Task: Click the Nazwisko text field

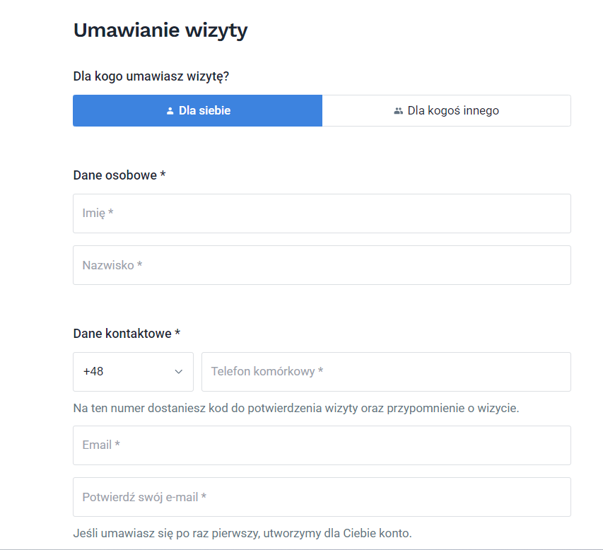Action: pos(322,265)
